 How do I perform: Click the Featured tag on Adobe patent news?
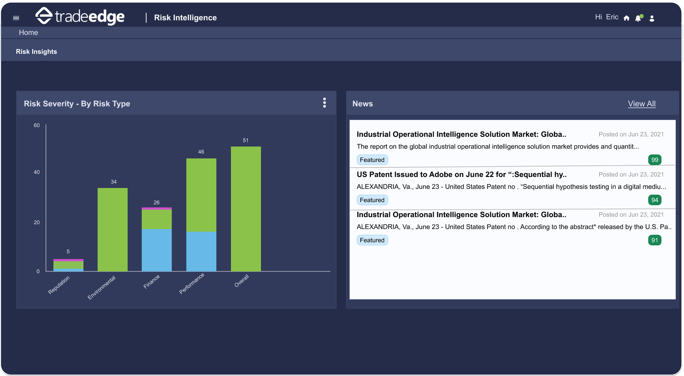(372, 200)
